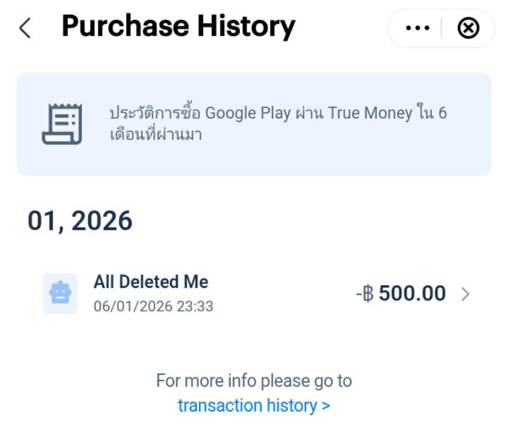Tap the 06/01/2026 23:33 timestamp
Screen dimensions: 508x437
[x=153, y=306]
